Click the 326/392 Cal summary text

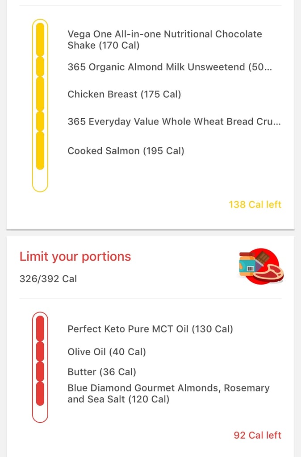(48, 279)
